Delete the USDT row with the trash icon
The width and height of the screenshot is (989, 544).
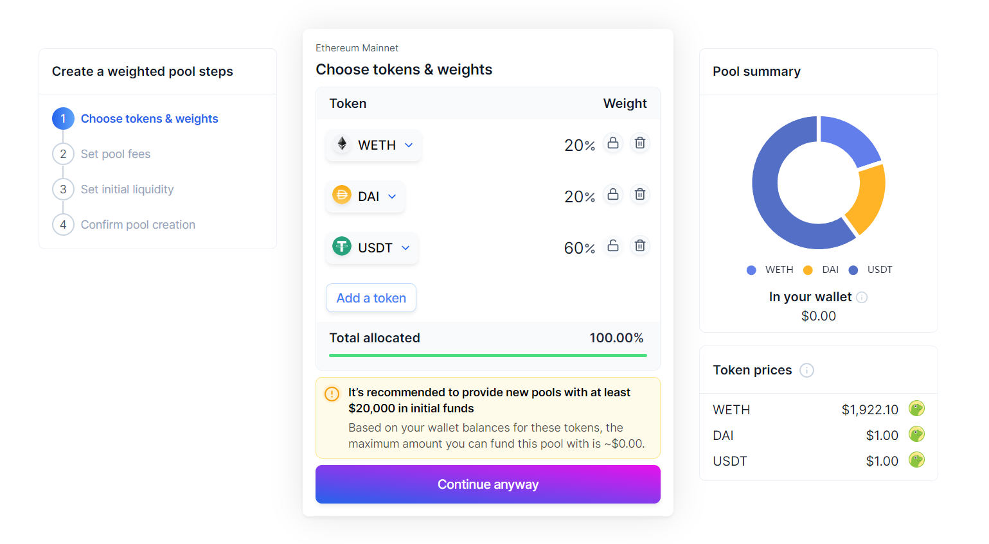640,245
